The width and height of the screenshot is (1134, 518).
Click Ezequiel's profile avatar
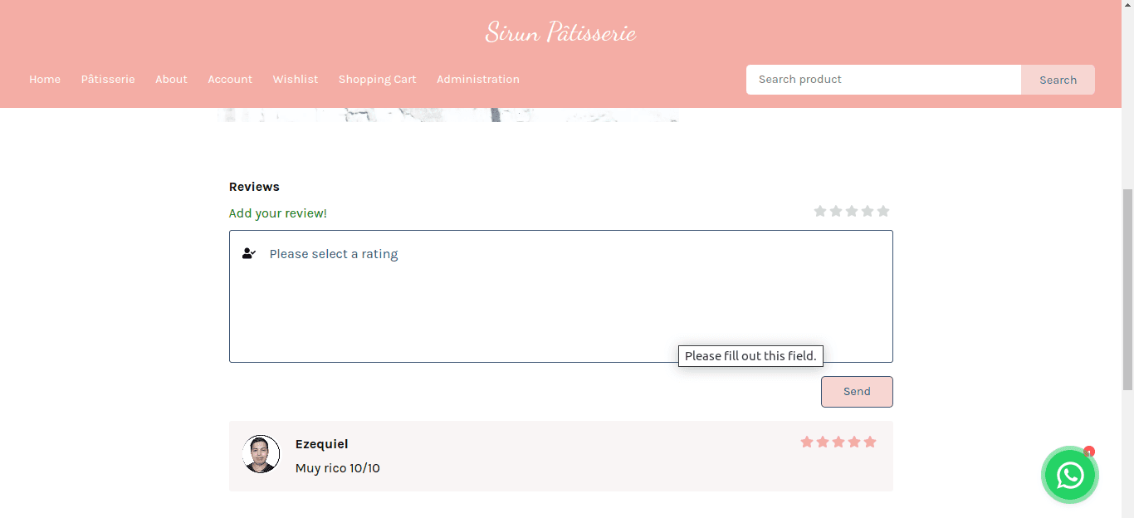261,454
